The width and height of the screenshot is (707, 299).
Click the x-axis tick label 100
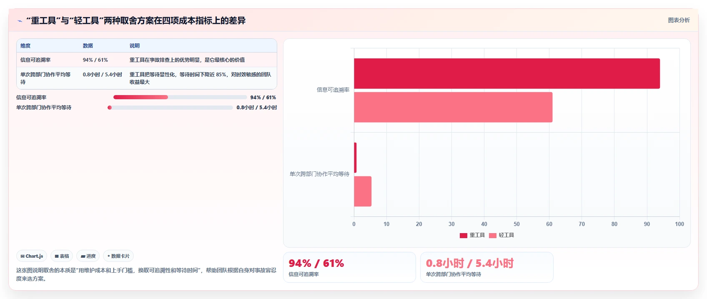(x=679, y=224)
